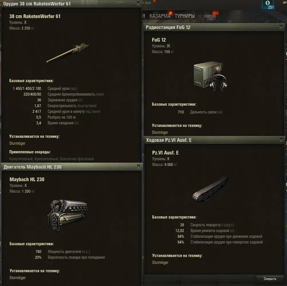Click the Sturmtiger link in the engine window
Image resolution: width=287 pixels, height=286 pixels.
tap(17, 278)
